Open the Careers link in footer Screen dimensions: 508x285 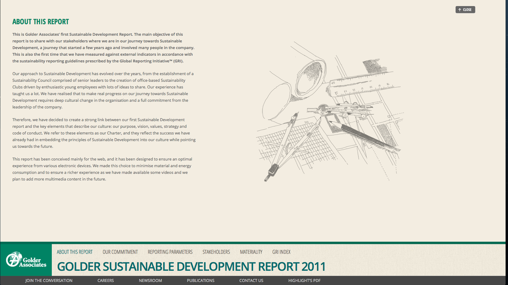tap(106, 281)
